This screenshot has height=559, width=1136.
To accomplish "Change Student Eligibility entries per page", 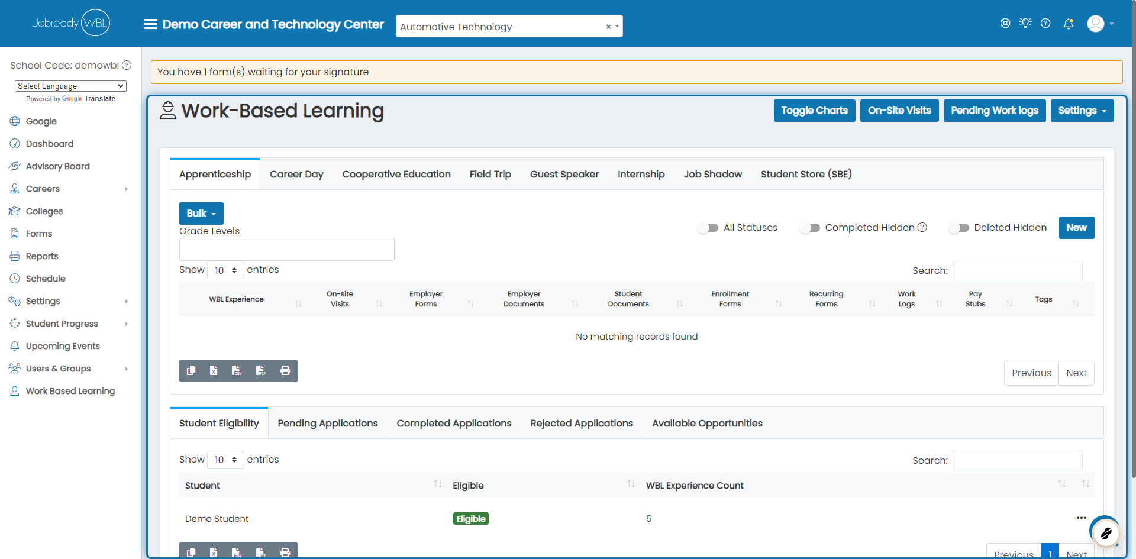I will (225, 460).
